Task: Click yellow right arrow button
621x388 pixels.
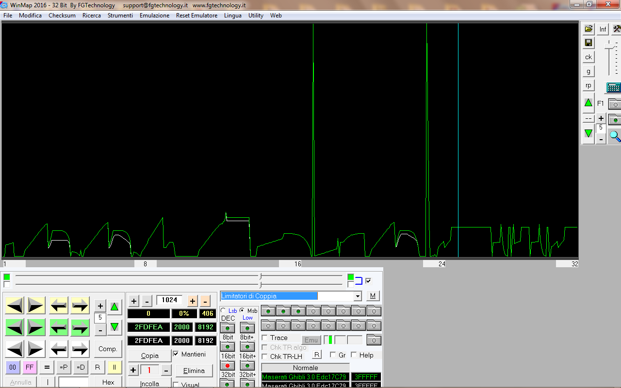Action: (x=80, y=306)
